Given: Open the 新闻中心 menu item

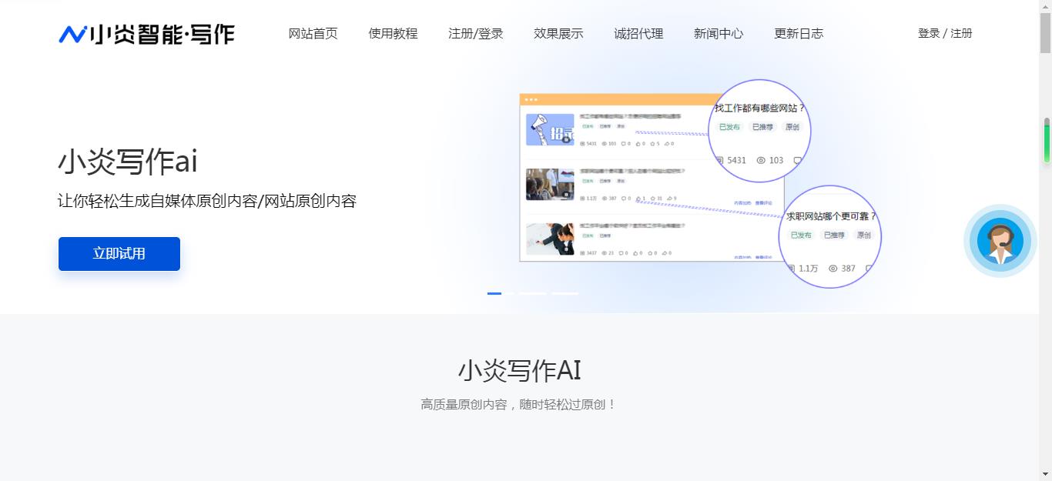Looking at the screenshot, I should coord(717,33).
